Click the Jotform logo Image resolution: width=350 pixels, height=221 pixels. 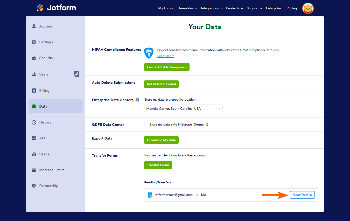pos(56,8)
